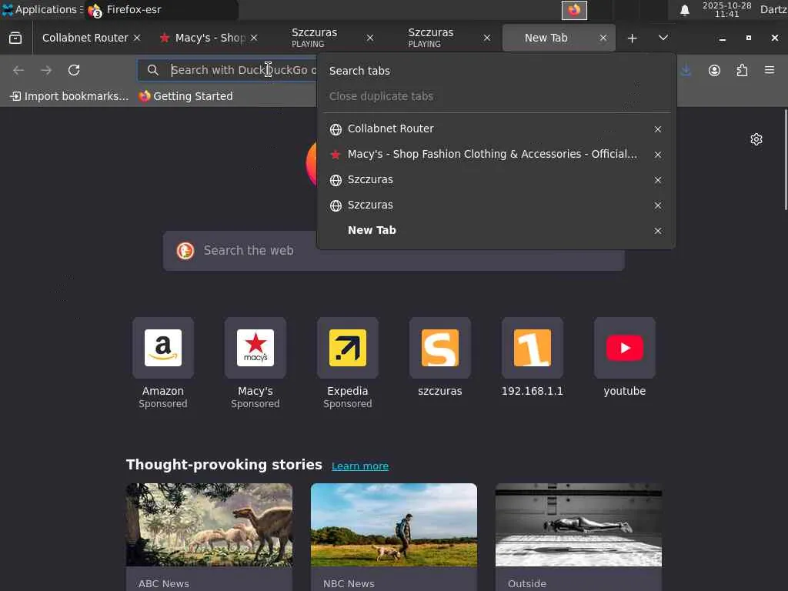The image size is (788, 591).
Task: Close the Collabnet Router tab in strip
Action: pyautogui.click(x=137, y=38)
